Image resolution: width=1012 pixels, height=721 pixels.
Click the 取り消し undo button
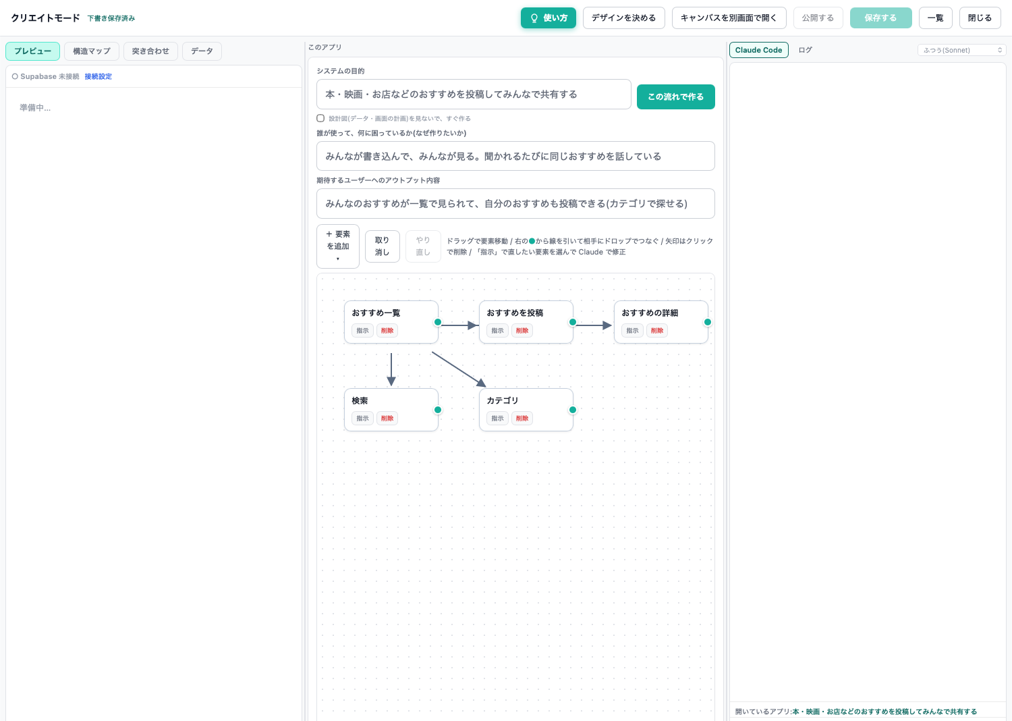point(383,246)
